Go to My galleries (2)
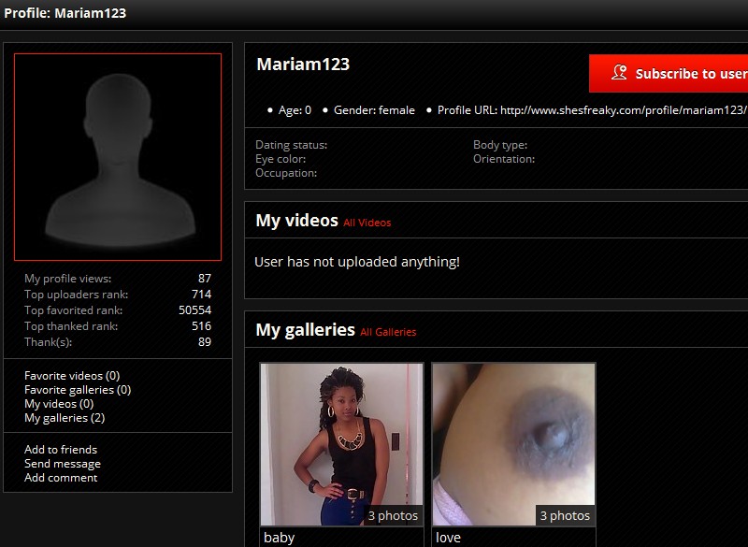The image size is (748, 547). point(65,418)
